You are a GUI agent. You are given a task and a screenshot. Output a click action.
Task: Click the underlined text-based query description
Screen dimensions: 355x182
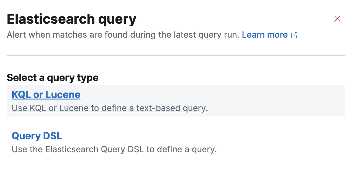109,108
